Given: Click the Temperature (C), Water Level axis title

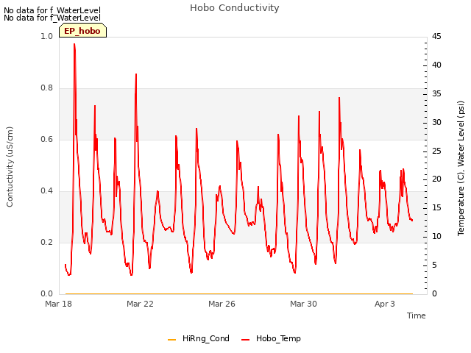Looking at the screenshot, I should (x=461, y=168).
